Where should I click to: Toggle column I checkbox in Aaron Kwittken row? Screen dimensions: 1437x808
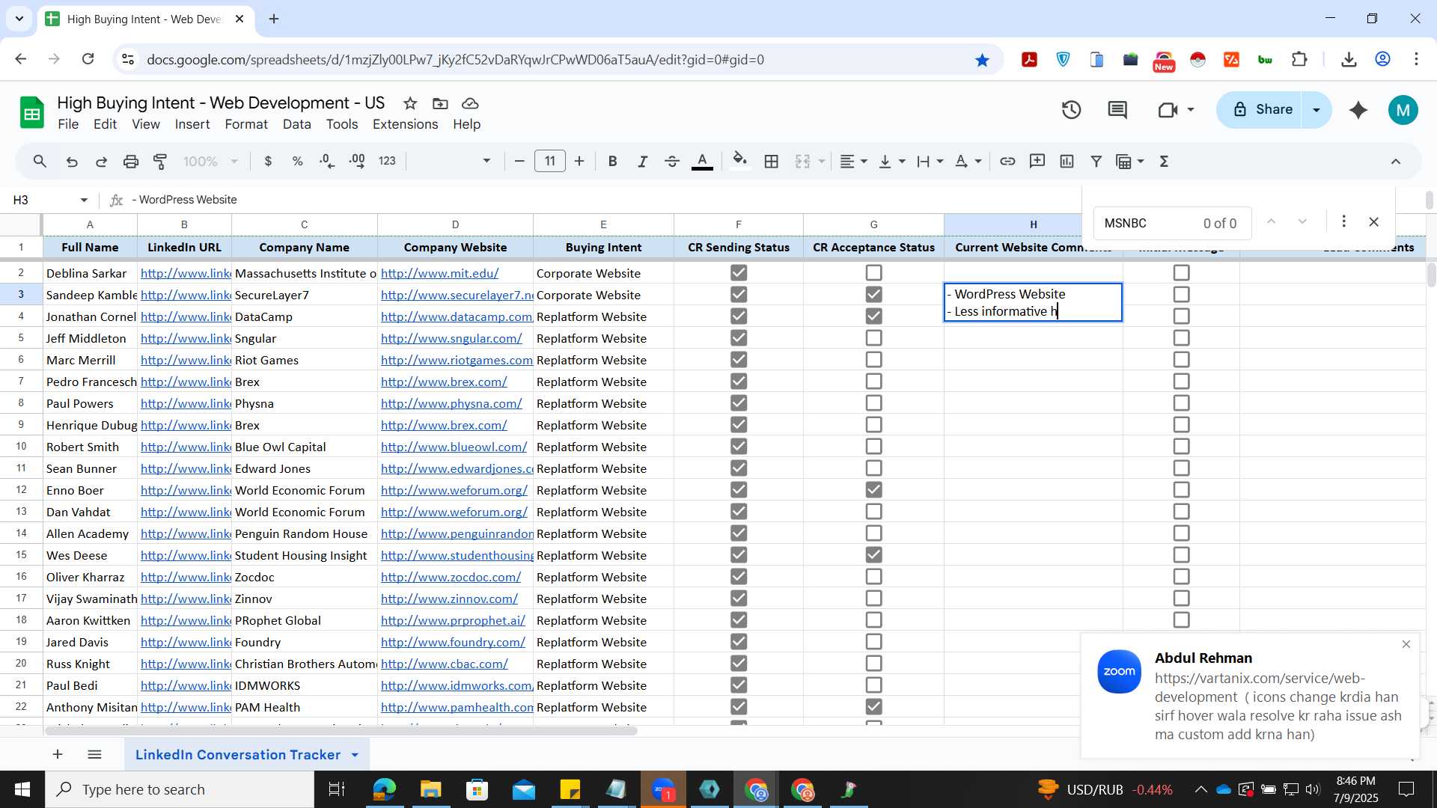(1181, 620)
